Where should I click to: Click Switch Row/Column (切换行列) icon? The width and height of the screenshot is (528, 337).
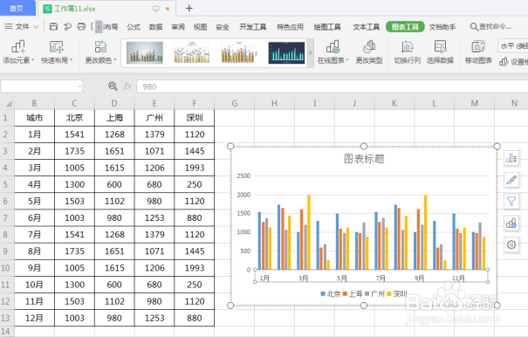(407, 47)
